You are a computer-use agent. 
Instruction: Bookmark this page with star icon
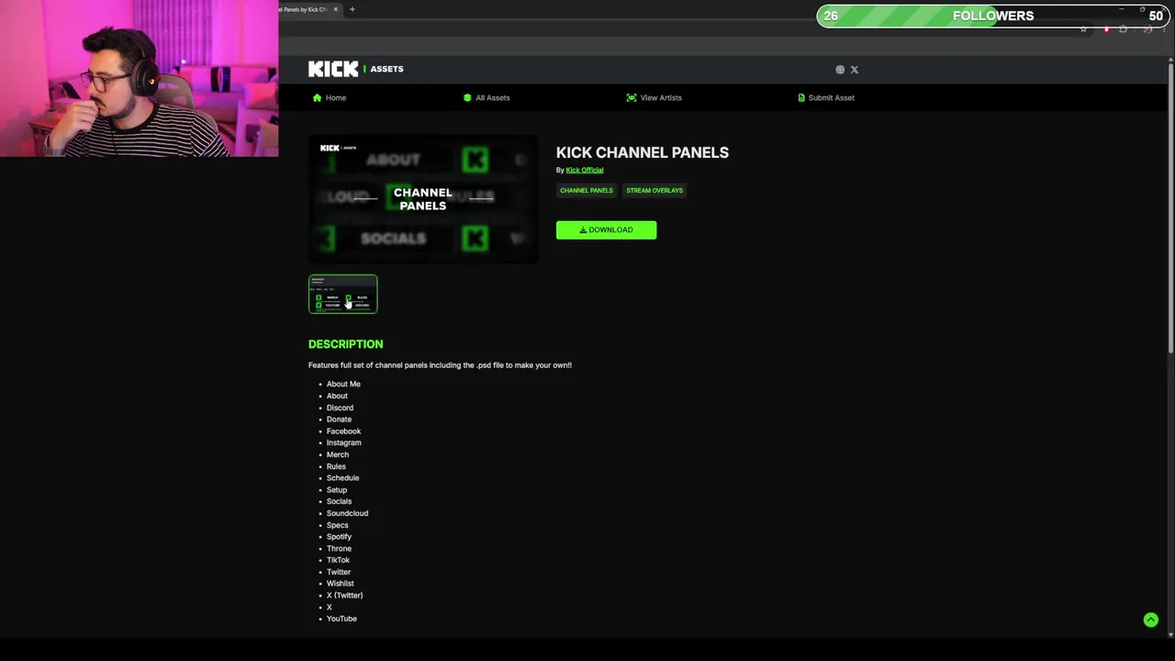tap(1083, 29)
